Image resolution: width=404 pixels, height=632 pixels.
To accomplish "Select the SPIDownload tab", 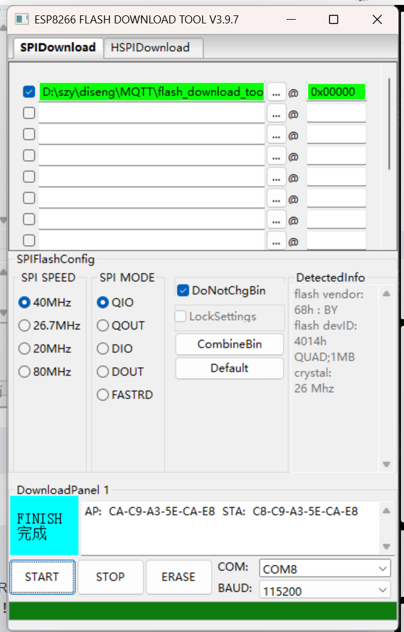I will pyautogui.click(x=58, y=47).
